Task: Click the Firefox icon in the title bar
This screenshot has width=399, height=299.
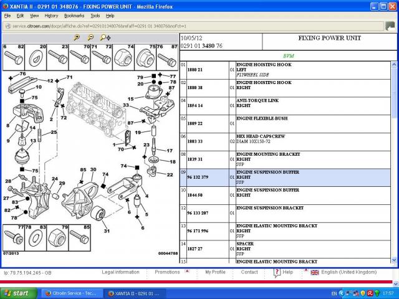Action: (6, 6)
